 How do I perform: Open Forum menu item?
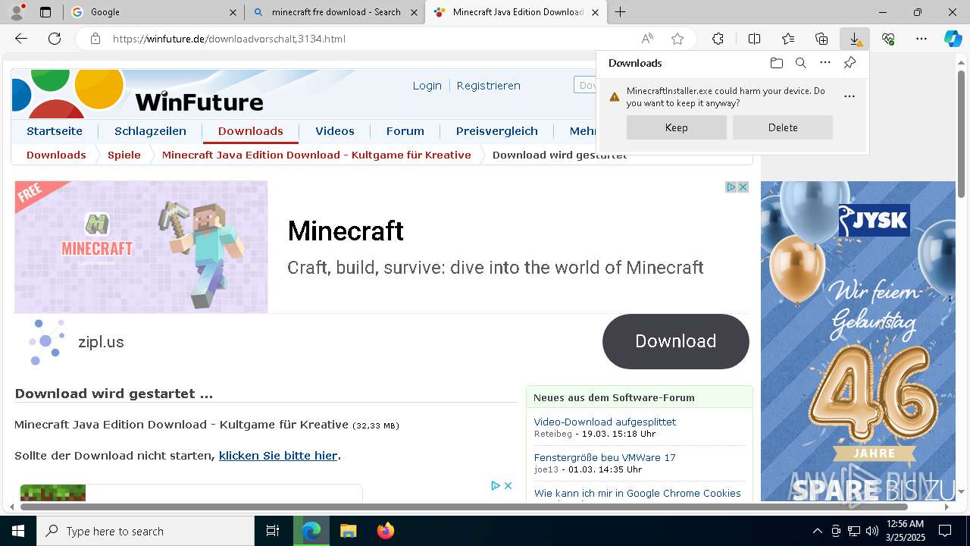tap(405, 131)
